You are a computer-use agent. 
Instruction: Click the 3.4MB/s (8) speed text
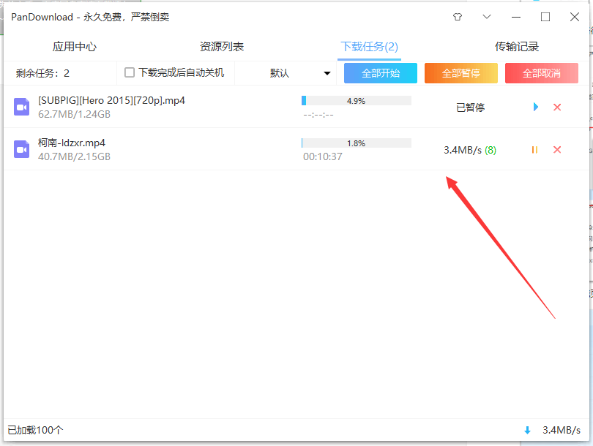point(470,150)
